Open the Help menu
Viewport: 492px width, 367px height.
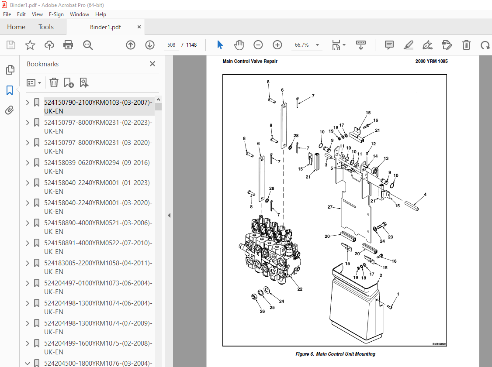coord(101,14)
